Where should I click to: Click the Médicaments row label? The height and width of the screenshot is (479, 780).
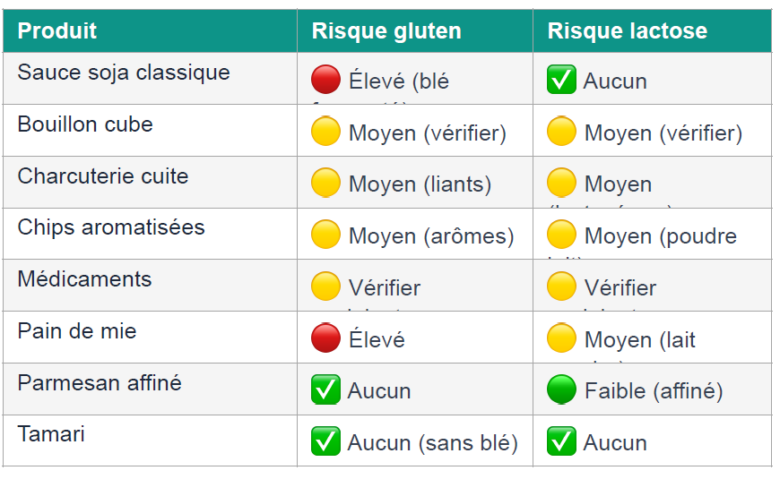pos(84,279)
